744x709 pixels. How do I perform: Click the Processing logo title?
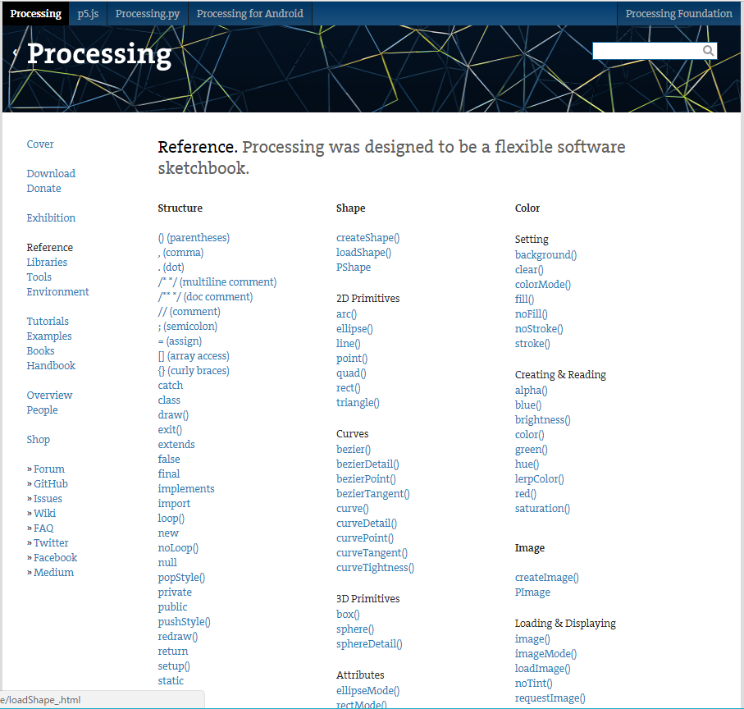tap(99, 55)
